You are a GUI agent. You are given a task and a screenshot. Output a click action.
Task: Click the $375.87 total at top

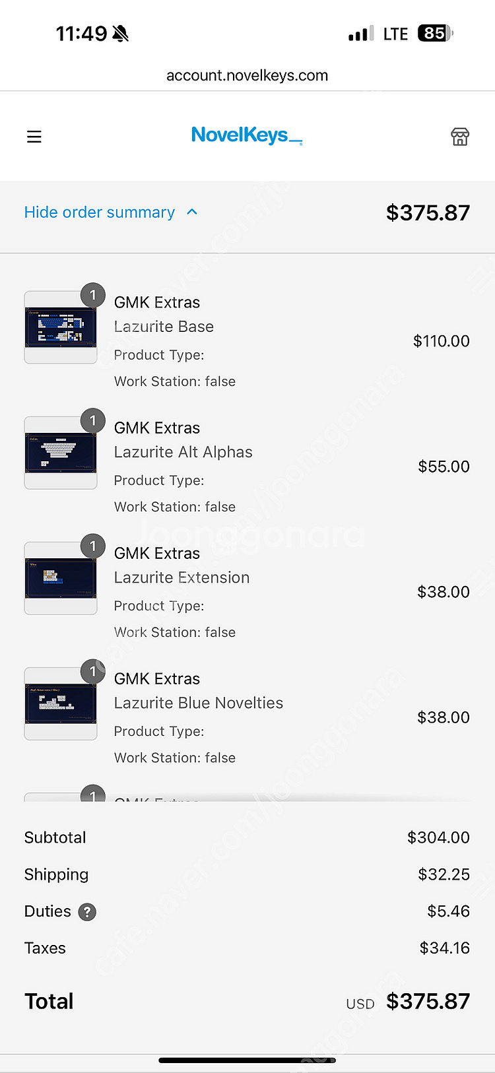[x=428, y=212]
